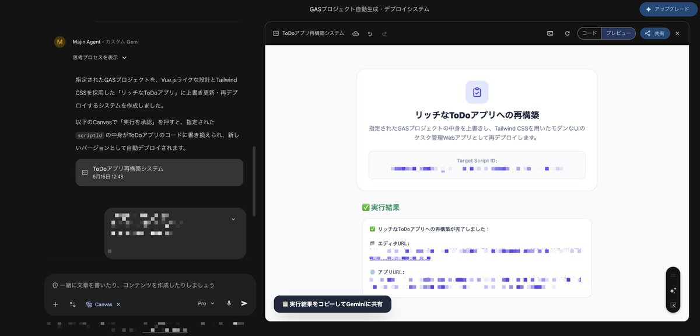Click the blurred エディタURL link
The width and height of the screenshot is (700, 336).
(x=475, y=254)
